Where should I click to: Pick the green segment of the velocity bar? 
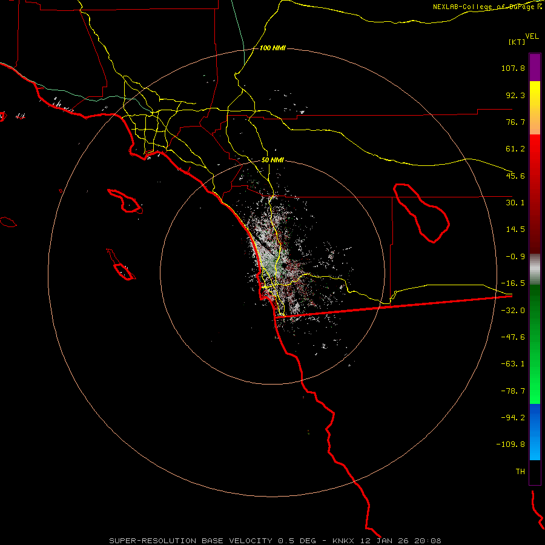535,344
